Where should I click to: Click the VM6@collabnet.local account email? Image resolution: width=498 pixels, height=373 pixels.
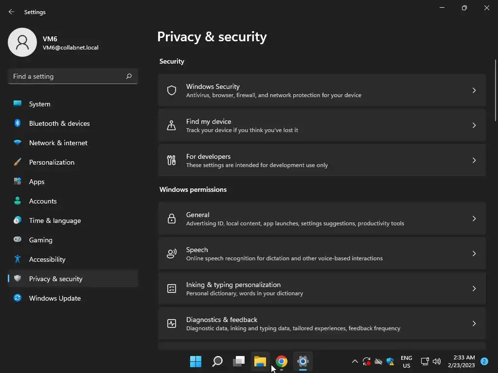(x=71, y=48)
